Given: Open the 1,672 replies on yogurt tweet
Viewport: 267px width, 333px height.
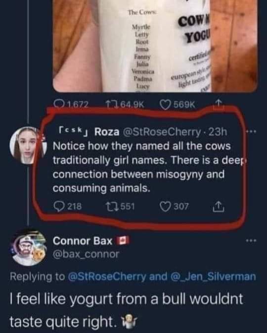Looking at the screenshot, I should (71, 104).
